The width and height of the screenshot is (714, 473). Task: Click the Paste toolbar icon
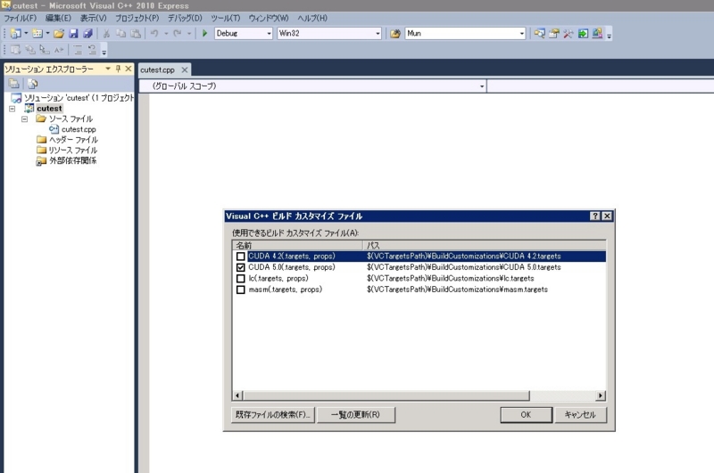click(136, 33)
